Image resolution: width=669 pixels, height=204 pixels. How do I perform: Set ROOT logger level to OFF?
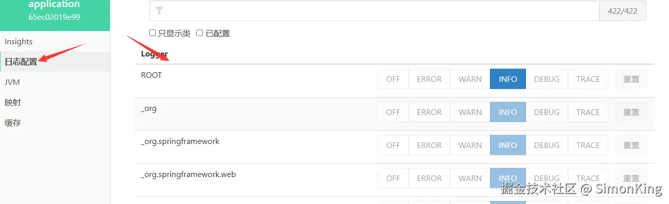point(393,79)
